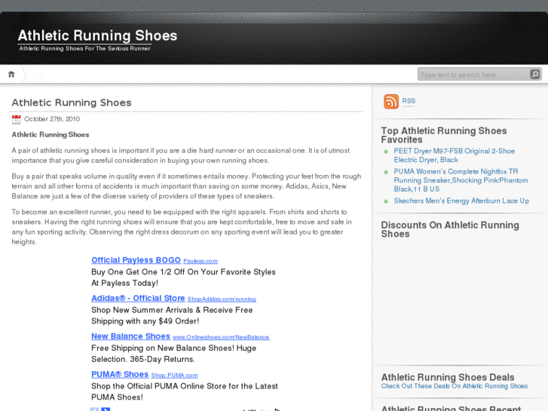The image size is (548, 411).
Task: Click the 'Top Athletic Running Shoes Favorites' heading
Action: click(444, 135)
